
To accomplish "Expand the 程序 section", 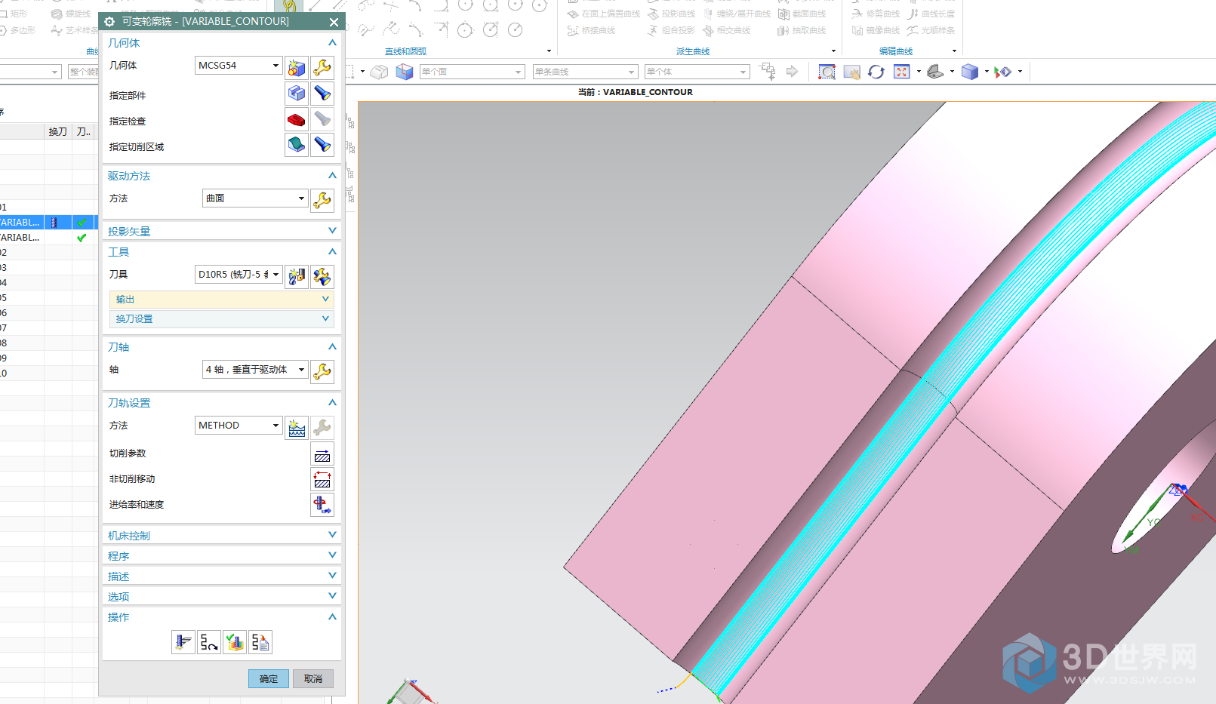I will (332, 555).
